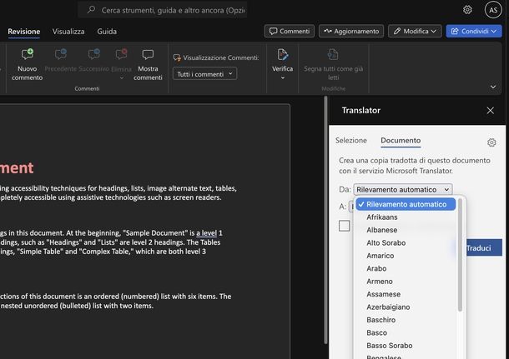This screenshot has height=359, width=509.
Task: Open the Guida tab
Action: pyautogui.click(x=107, y=32)
